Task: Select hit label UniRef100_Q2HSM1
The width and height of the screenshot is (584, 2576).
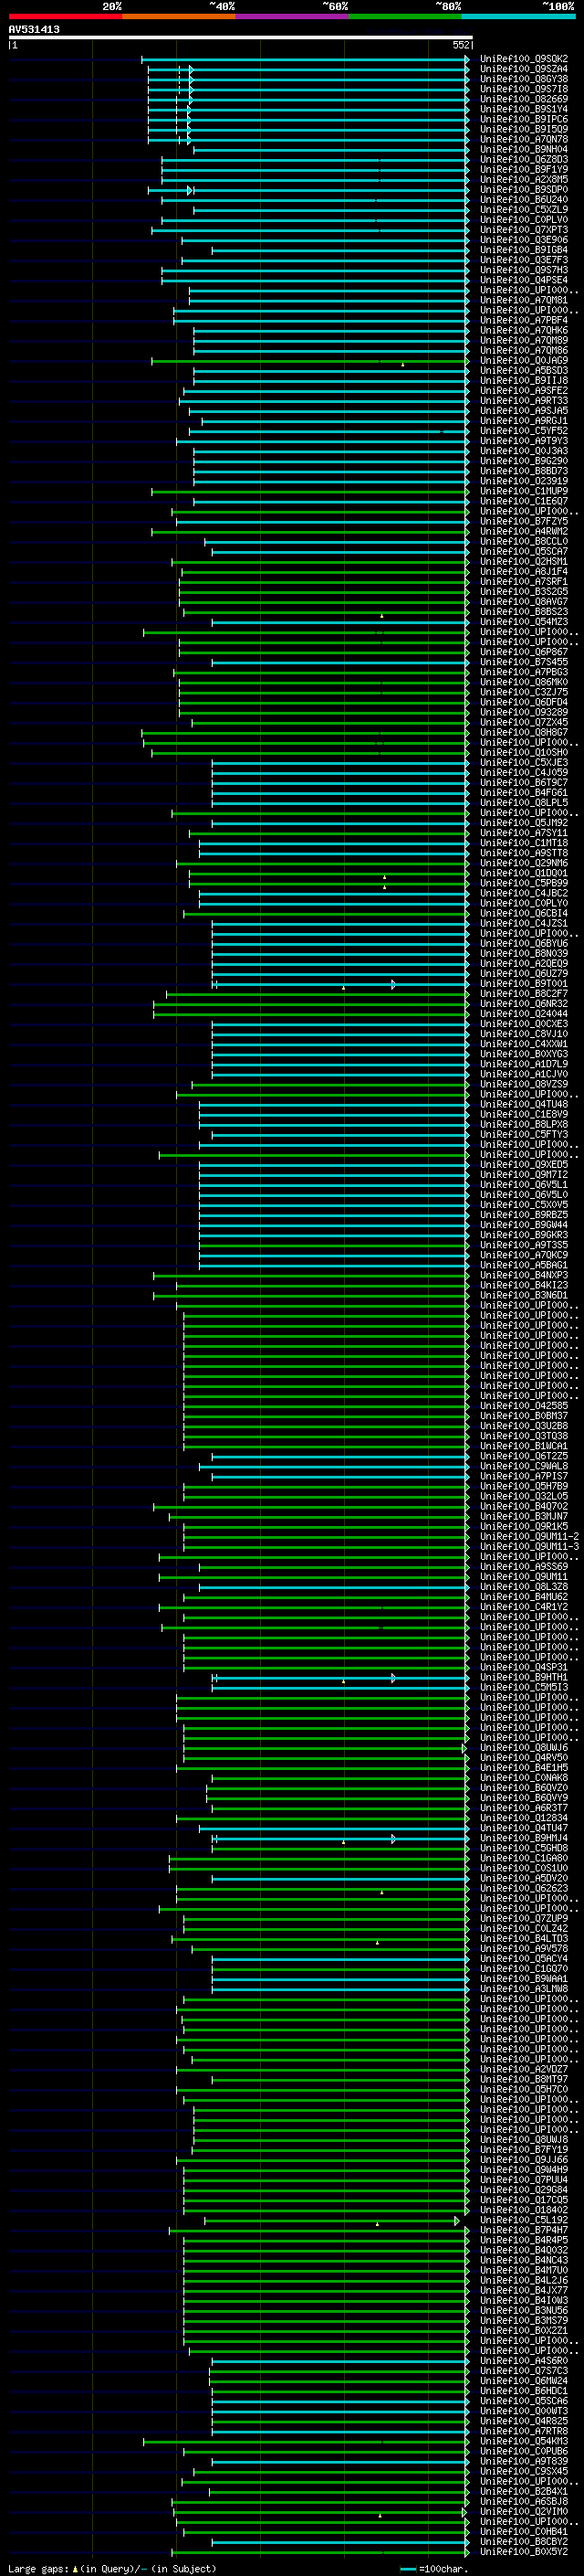Action: pos(524,562)
